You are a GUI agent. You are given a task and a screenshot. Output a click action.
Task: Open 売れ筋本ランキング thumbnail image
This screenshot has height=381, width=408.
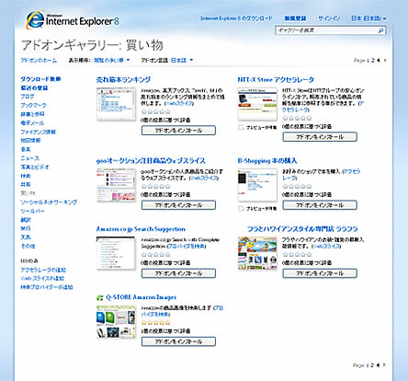(x=116, y=104)
